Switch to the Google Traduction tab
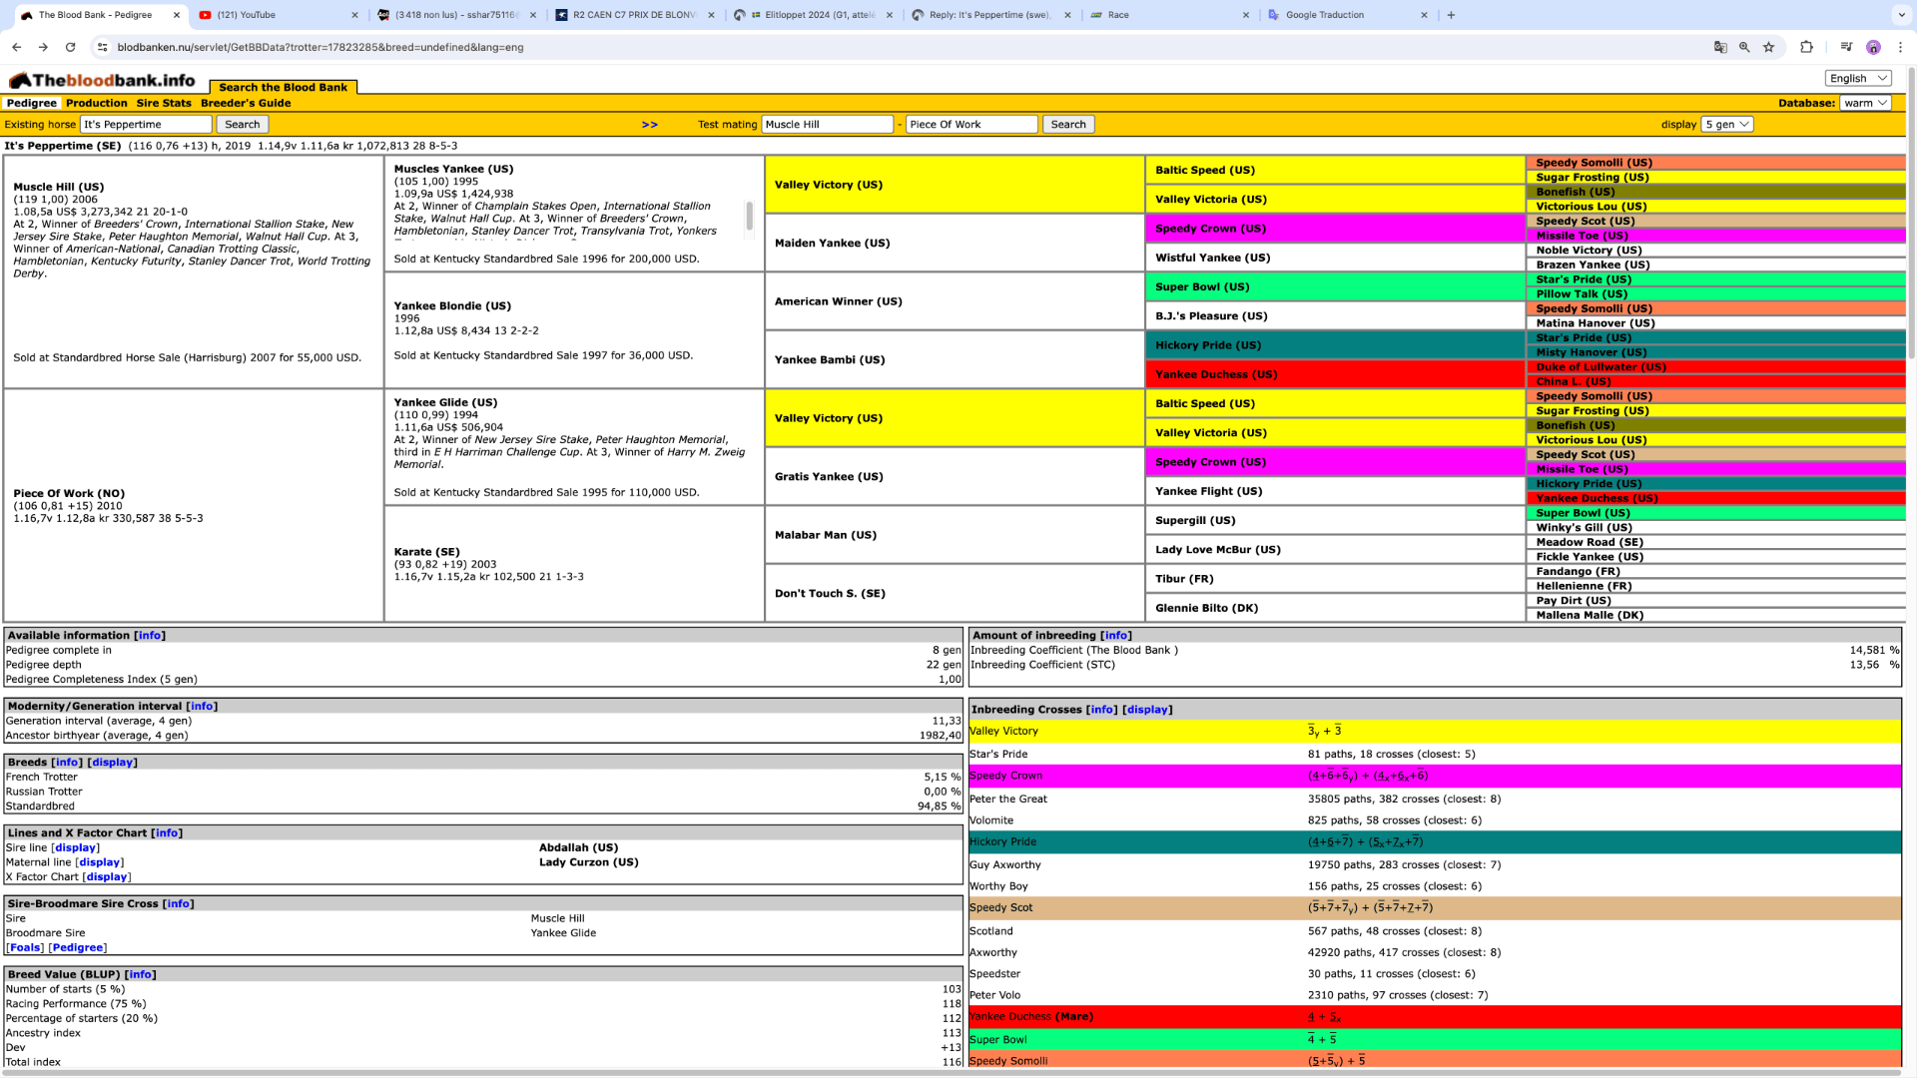Viewport: 1917px width, 1078px height. point(1346,15)
